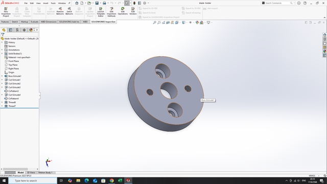Screen dimensions: 327x184
Task: Open the File menu
Action: click(x=26, y=4)
